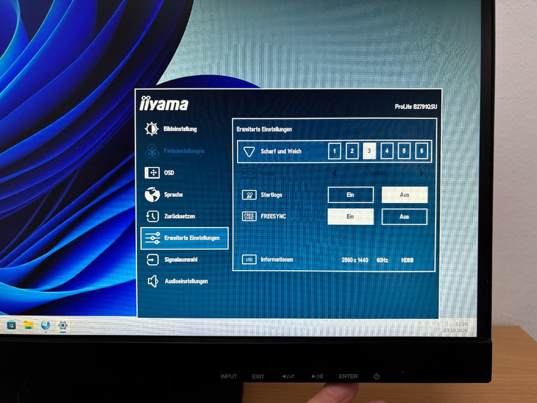Disable FREESYNC with Aus
Viewport: 537px width, 403px height.
[x=405, y=216]
